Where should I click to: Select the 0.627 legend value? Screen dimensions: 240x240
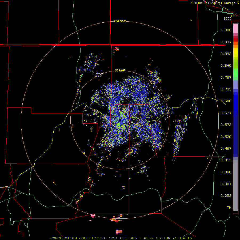(226, 113)
